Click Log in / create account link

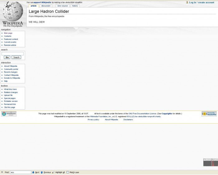pyautogui.click(x=201, y=2)
